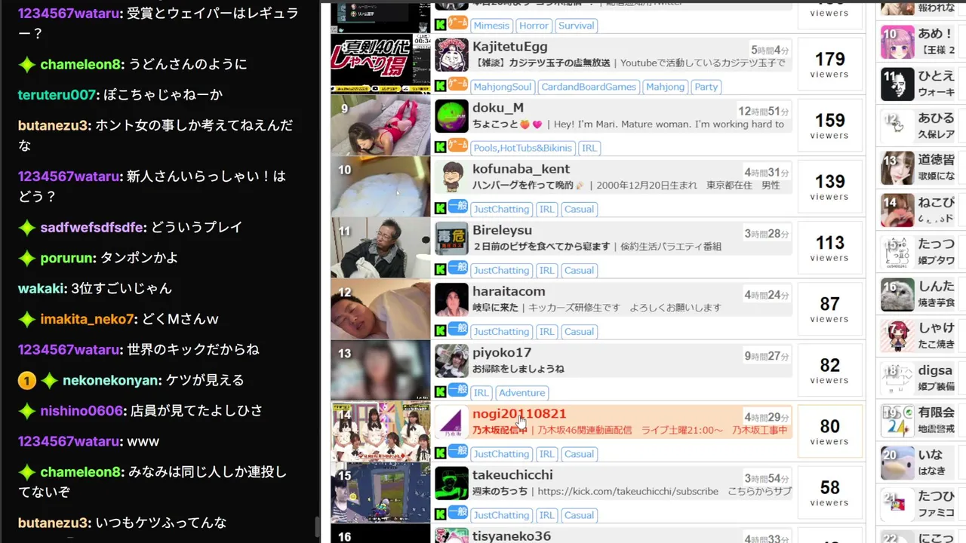966x543 pixels.
Task: Open stream thumbnail ranked 11 by Bireleysu
Action: point(380,247)
